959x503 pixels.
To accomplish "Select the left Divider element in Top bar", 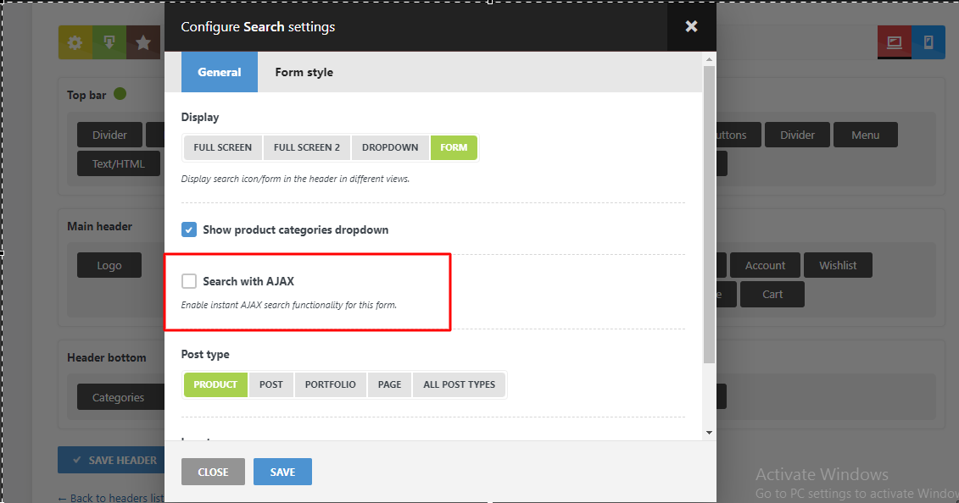I will (x=109, y=135).
